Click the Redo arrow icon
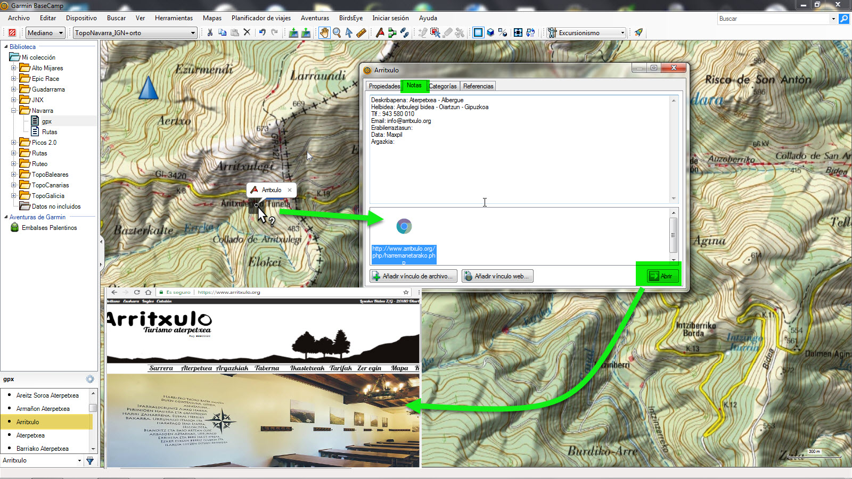852x479 pixels. (274, 32)
